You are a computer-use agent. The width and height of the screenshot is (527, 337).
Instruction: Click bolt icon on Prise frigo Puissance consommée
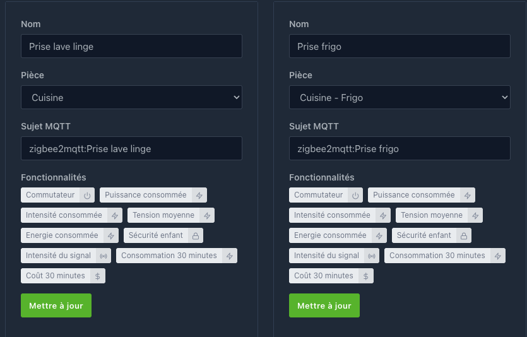click(x=468, y=196)
